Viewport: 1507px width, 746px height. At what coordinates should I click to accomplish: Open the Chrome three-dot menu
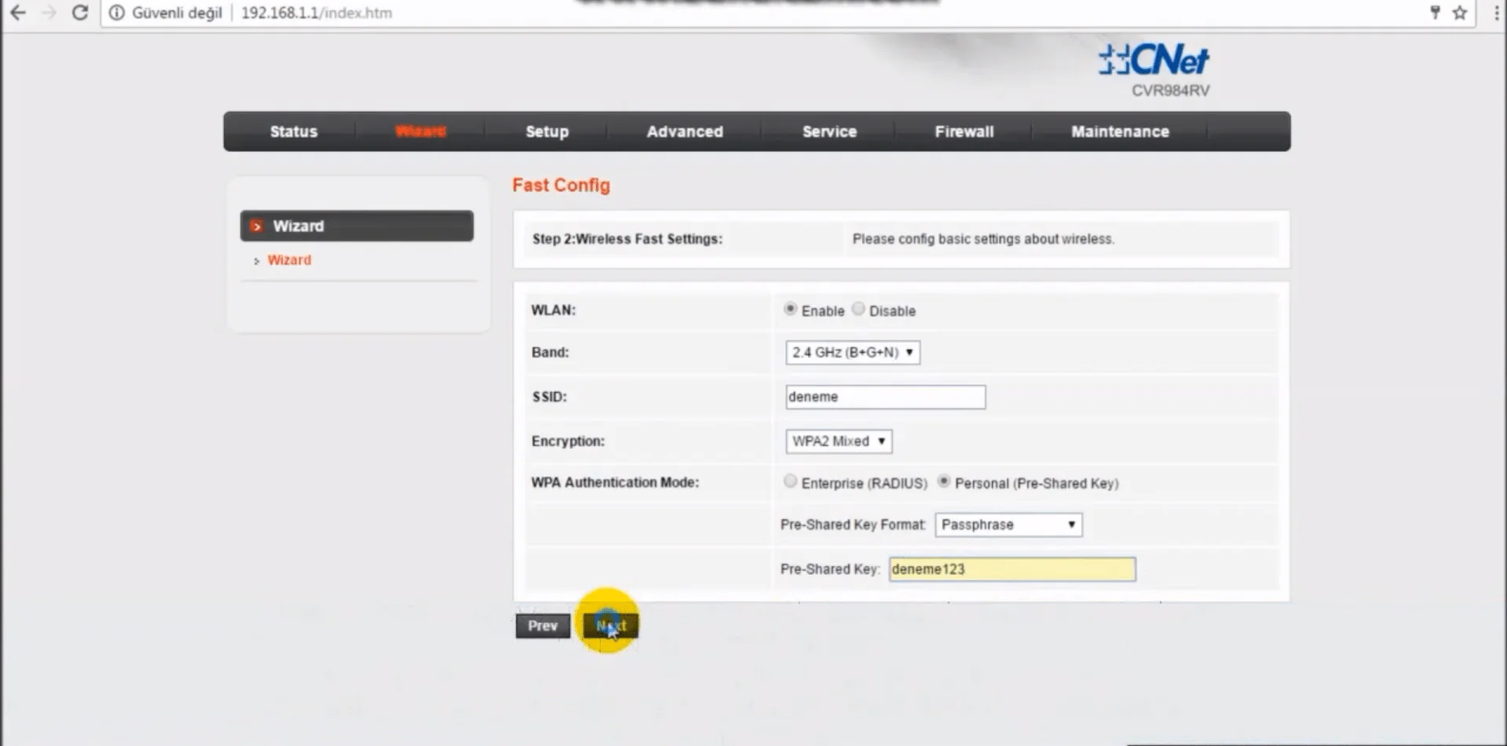tap(1496, 13)
